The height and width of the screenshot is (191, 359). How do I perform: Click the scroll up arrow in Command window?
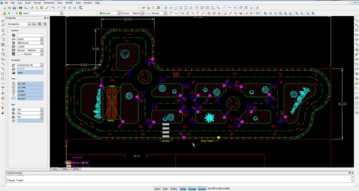tap(352, 177)
